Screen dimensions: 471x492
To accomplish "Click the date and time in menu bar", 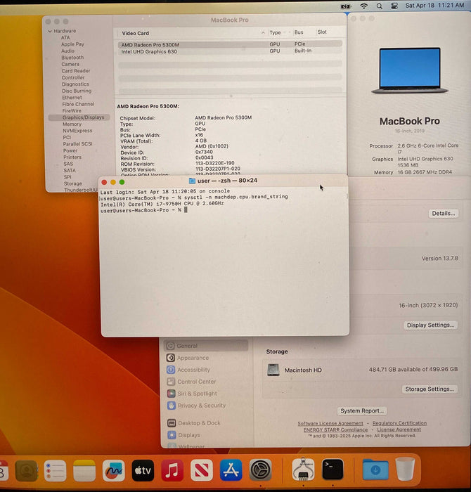I will pos(434,6).
